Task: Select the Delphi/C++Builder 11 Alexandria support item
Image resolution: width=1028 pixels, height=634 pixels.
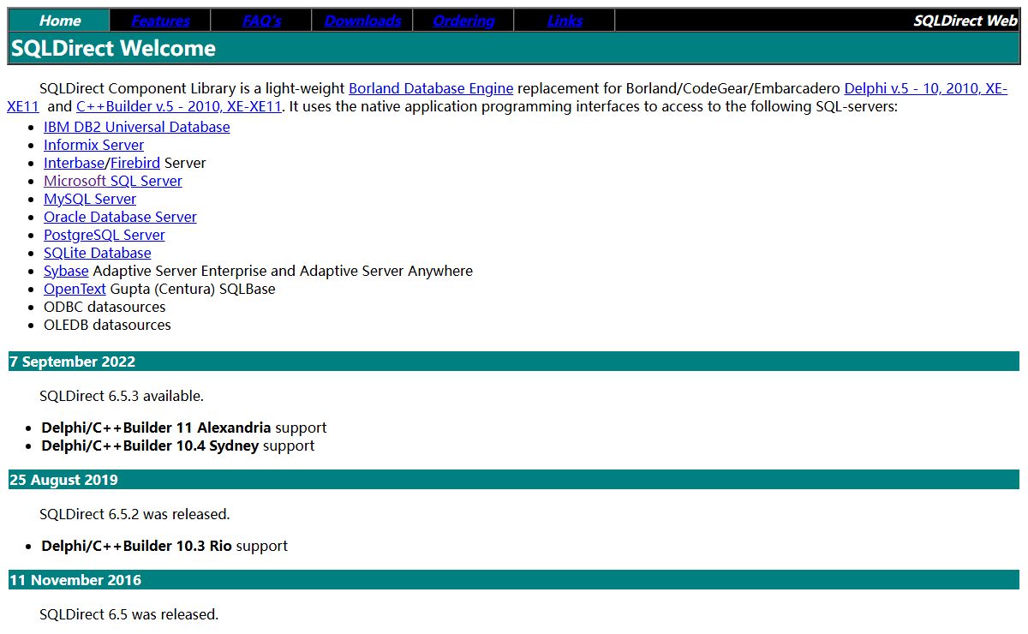Action: 184,428
